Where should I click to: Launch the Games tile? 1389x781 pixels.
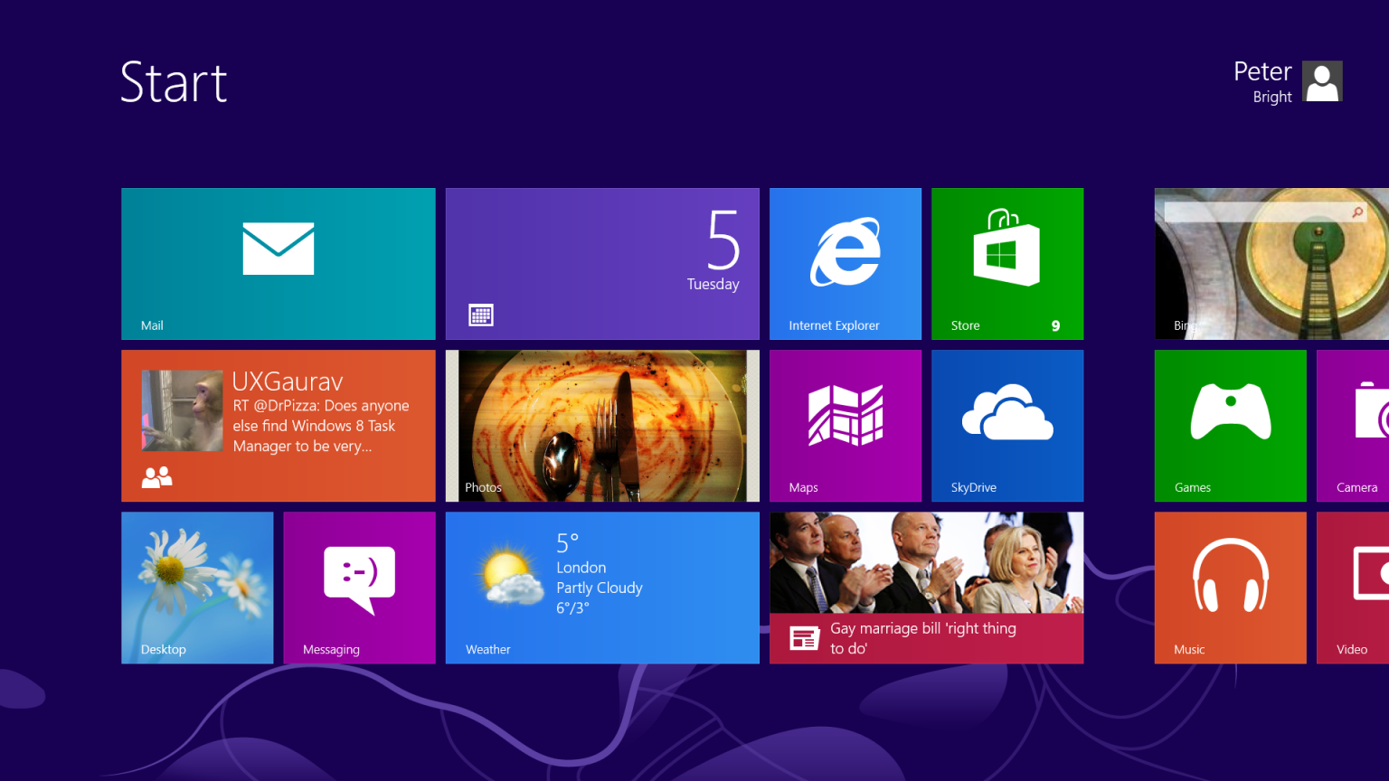(1230, 425)
